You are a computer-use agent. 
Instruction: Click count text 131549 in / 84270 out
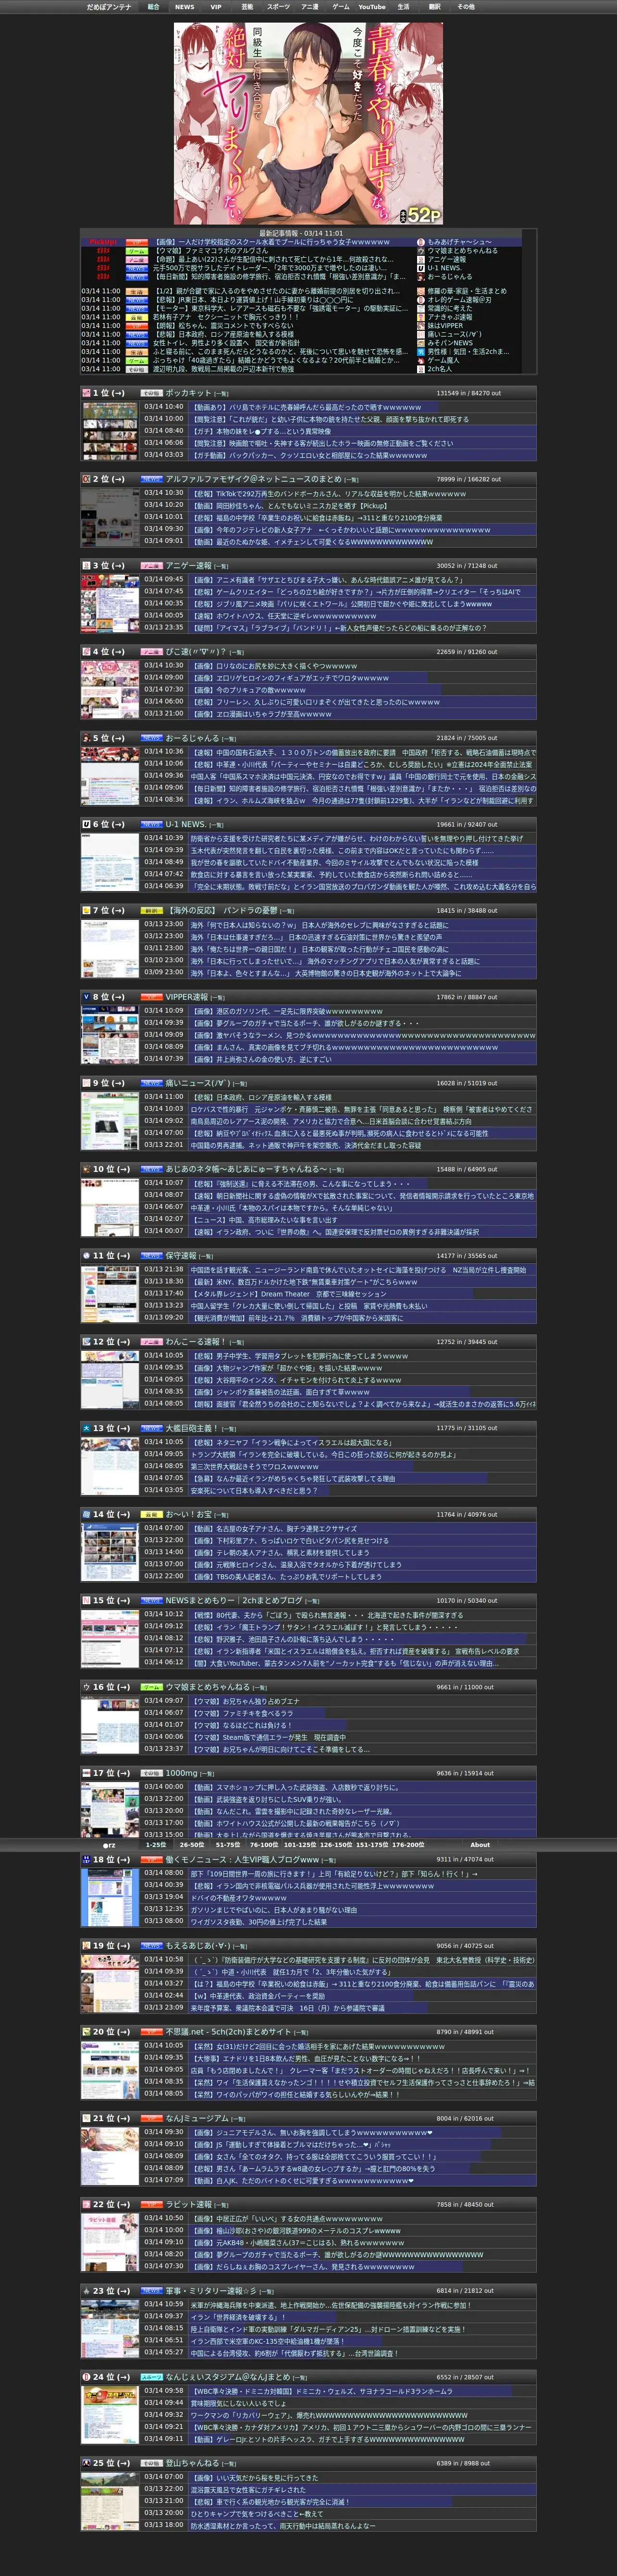tap(468, 393)
